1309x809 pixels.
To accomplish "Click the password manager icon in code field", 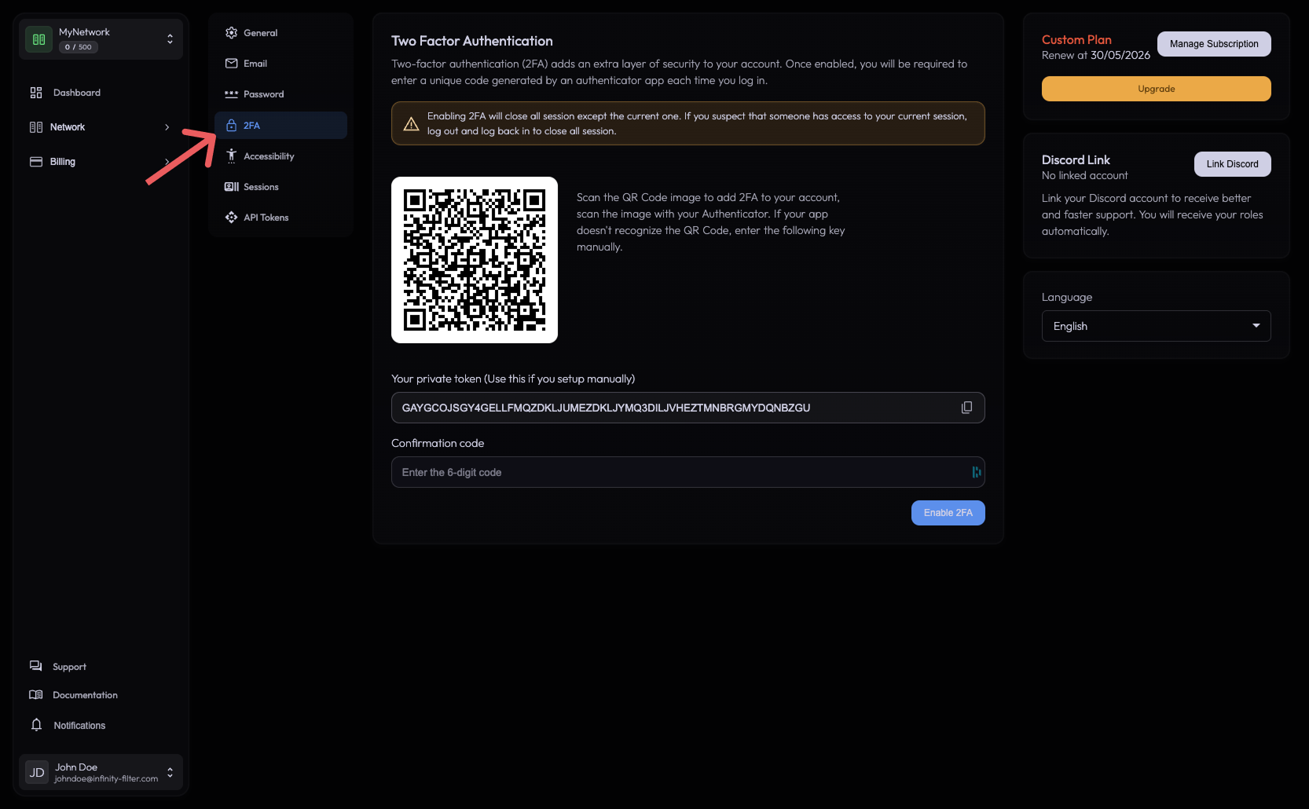I will click(976, 472).
